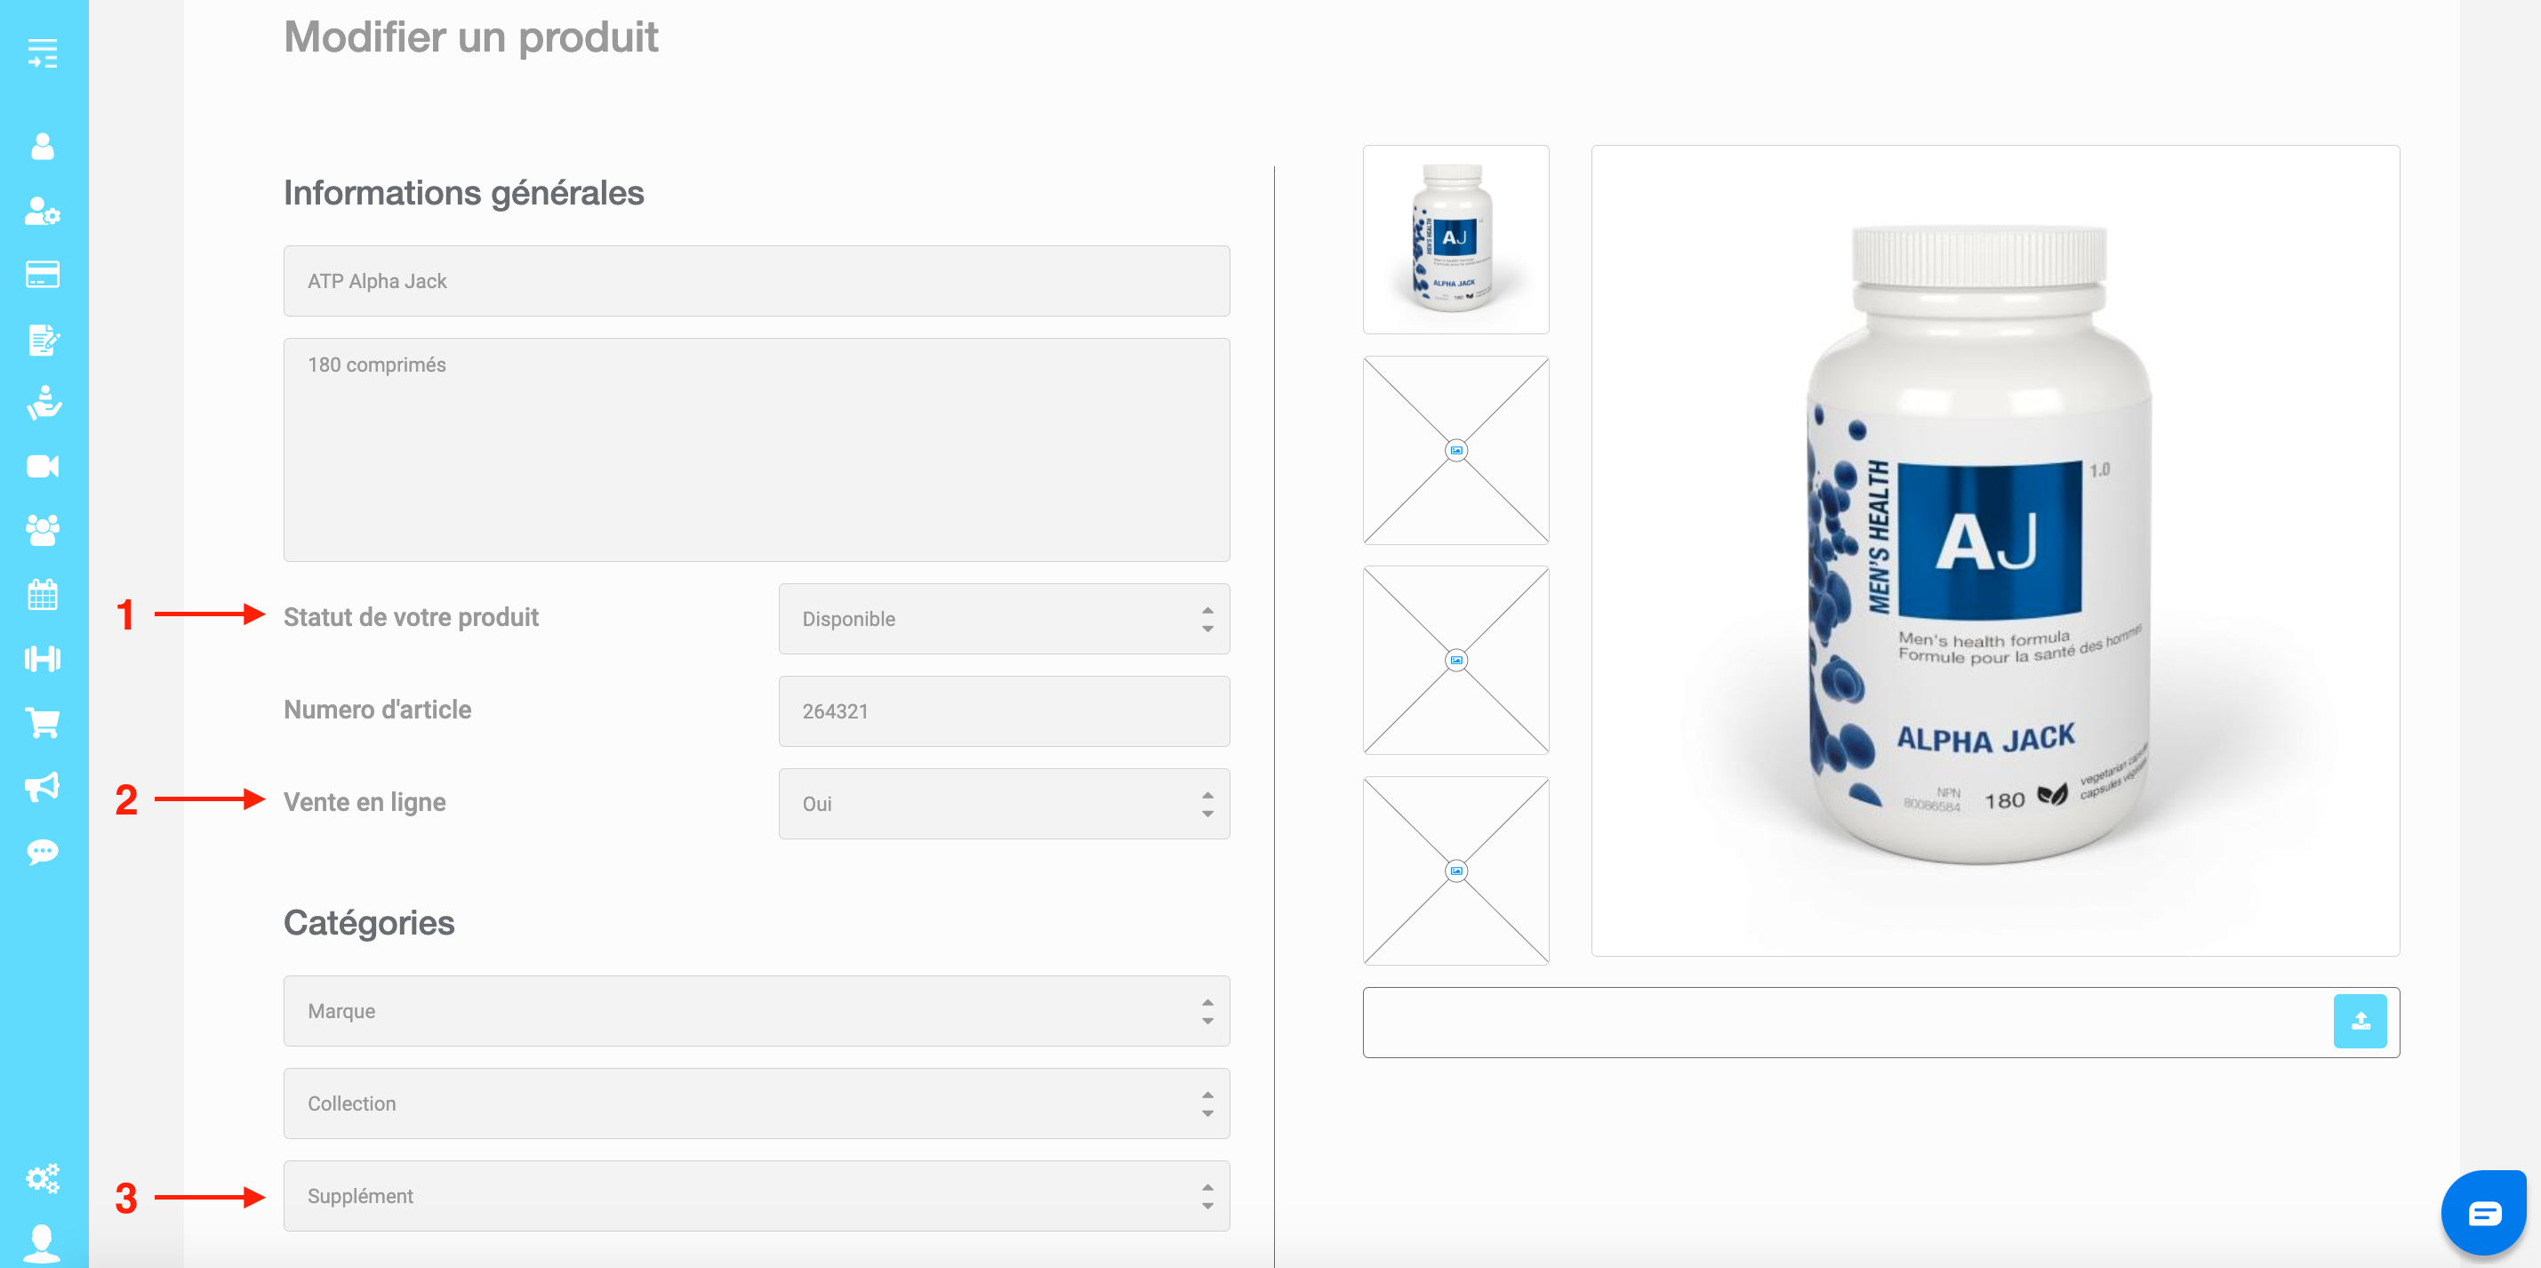The width and height of the screenshot is (2541, 1268).
Task: Open the settings gears sidebar icon
Action: pos(43,1177)
